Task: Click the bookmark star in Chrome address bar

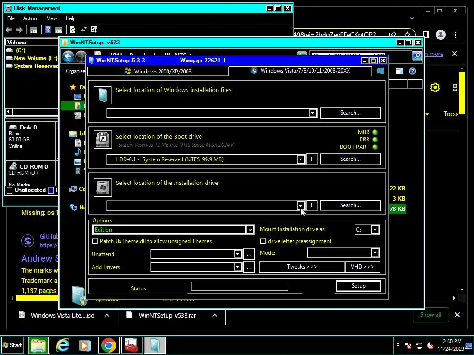Action: click(x=407, y=34)
